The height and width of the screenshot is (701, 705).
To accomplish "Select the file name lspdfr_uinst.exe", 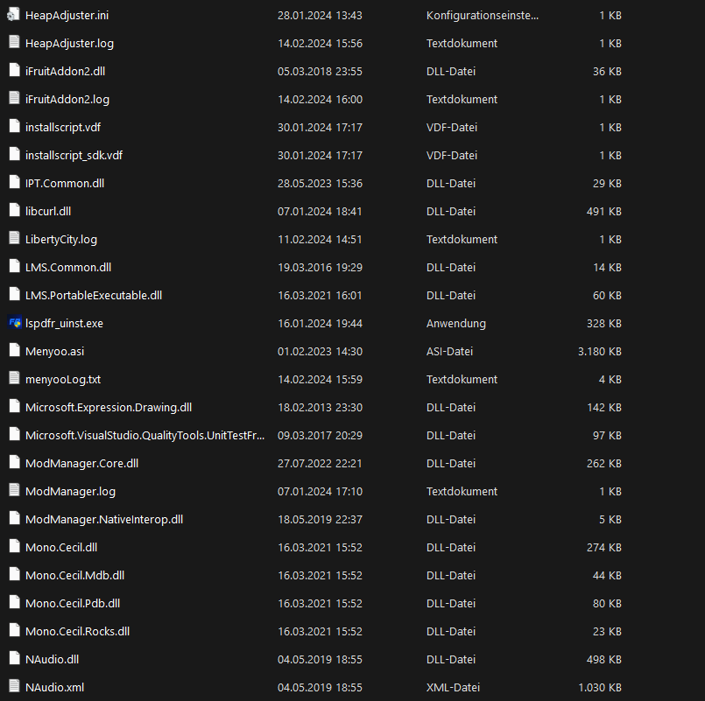I will pyautogui.click(x=64, y=323).
